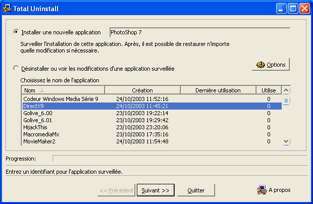The height and width of the screenshot is (204, 313).
Task: Click creation date 23/10/2003 23:20:06
Action: tap(142, 127)
